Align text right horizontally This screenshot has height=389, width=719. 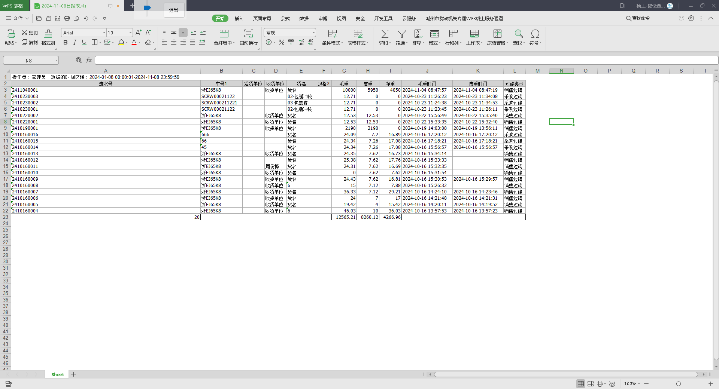point(183,43)
